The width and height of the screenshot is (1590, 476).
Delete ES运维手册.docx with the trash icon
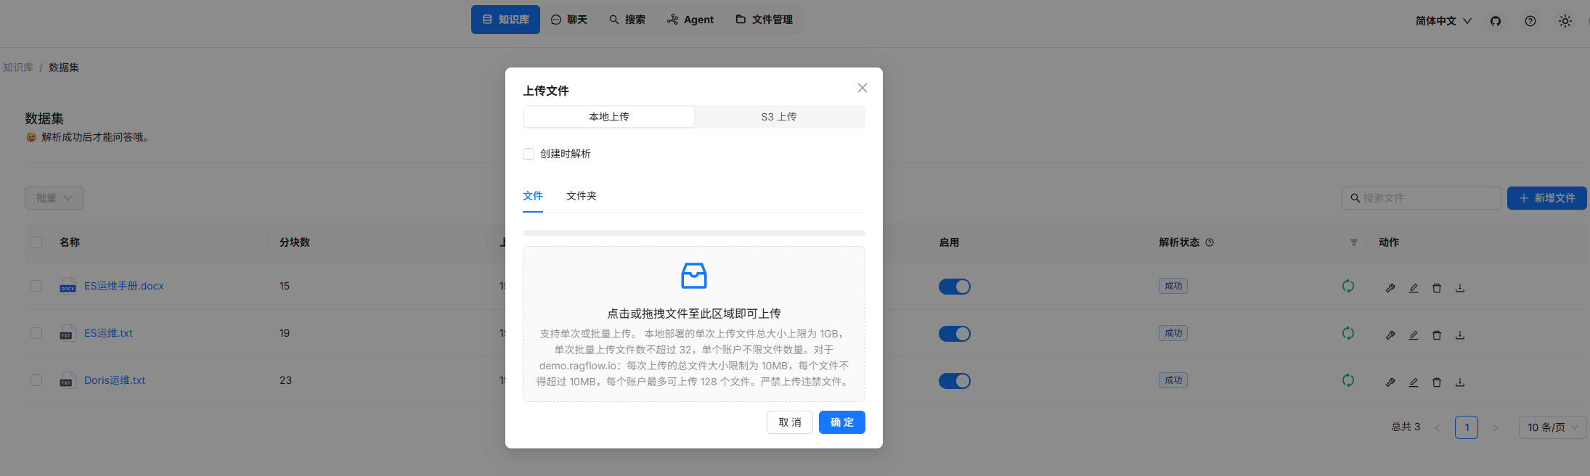[1437, 288]
